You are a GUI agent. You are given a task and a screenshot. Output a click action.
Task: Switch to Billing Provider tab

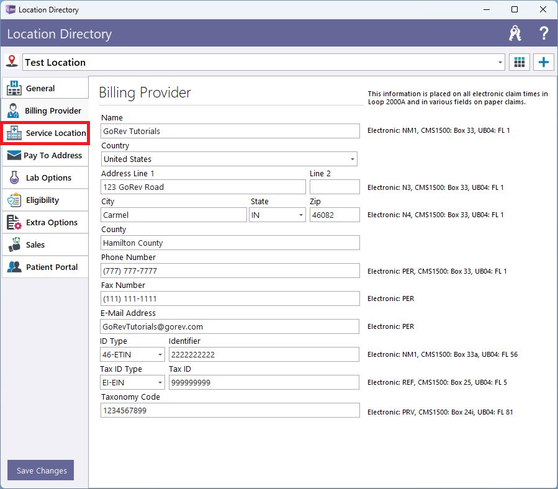tap(45, 110)
